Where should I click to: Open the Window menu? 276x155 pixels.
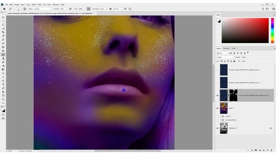(x=56, y=5)
